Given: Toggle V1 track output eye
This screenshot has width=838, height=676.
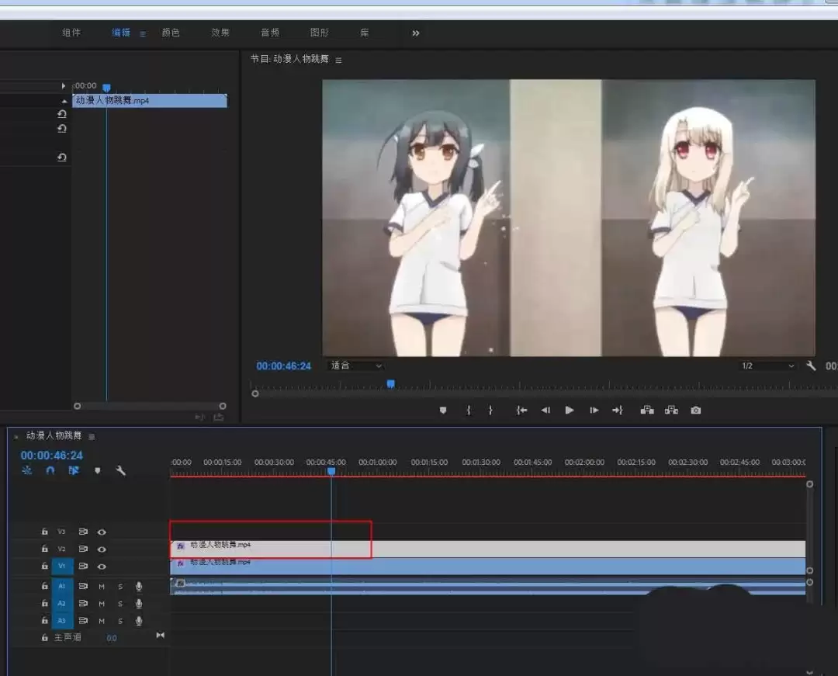Looking at the screenshot, I should click(102, 567).
